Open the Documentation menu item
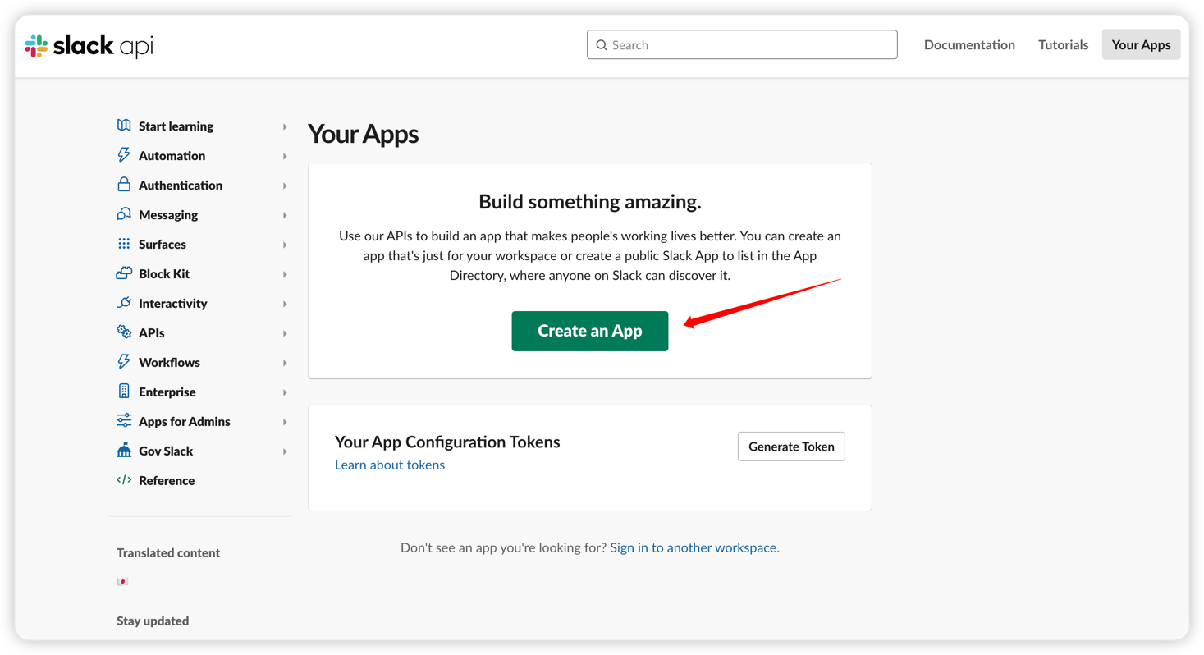The image size is (1204, 655). [x=969, y=45]
